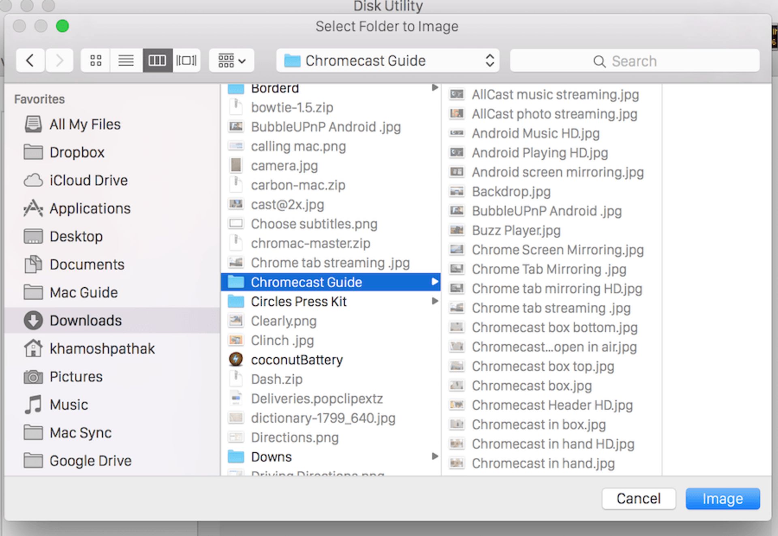Select the coconutBattery app

(x=331, y=360)
